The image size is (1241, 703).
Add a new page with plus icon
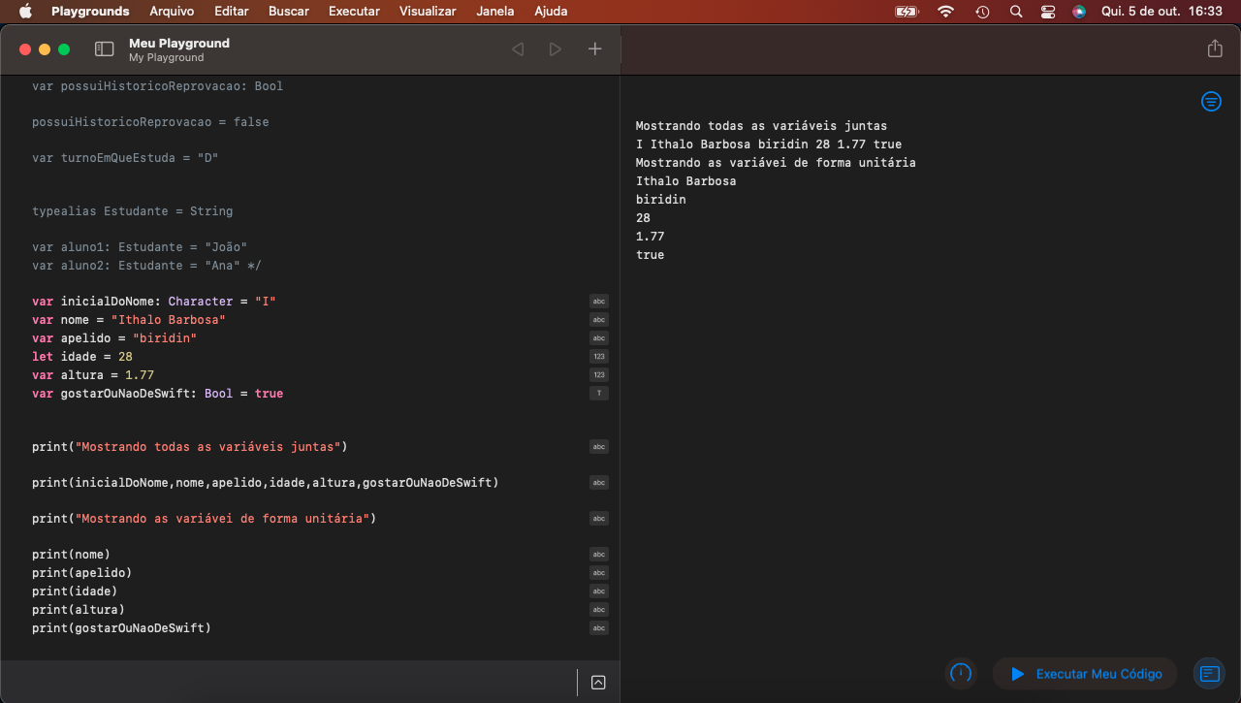point(595,49)
